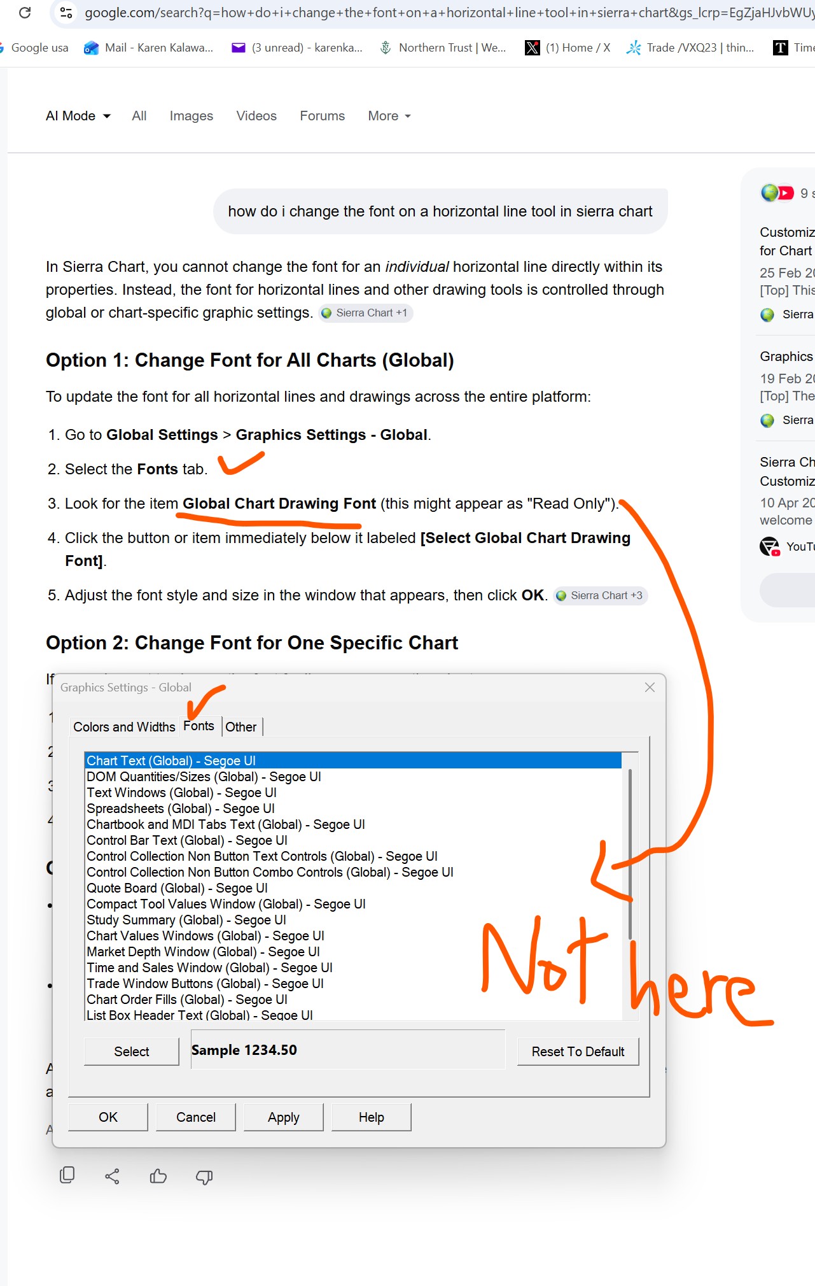
Task: Select DOM Quantities/Sizes (Global) font item
Action: click(x=353, y=777)
